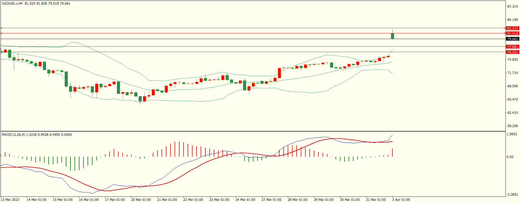Image resolution: width=521 pixels, height=203 pixels.
Task: Select left anchor handle of red 81.018 line
Action: [x=2, y=33]
